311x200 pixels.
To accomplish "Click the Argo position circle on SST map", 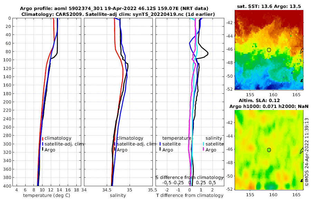I will pyautogui.click(x=269, y=50).
